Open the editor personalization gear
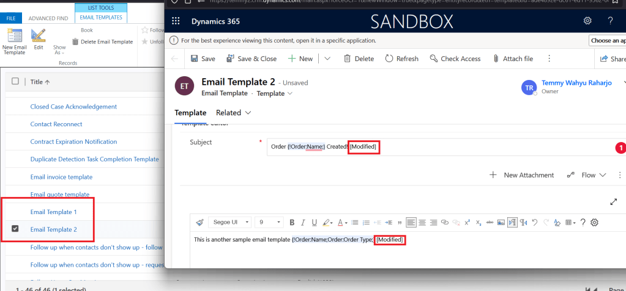 pos(594,222)
